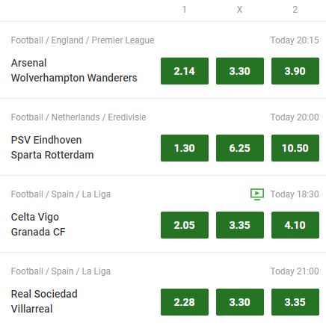Select Real Sociedad win odds 2.28
This screenshot has height=329, width=326.
[x=185, y=302]
